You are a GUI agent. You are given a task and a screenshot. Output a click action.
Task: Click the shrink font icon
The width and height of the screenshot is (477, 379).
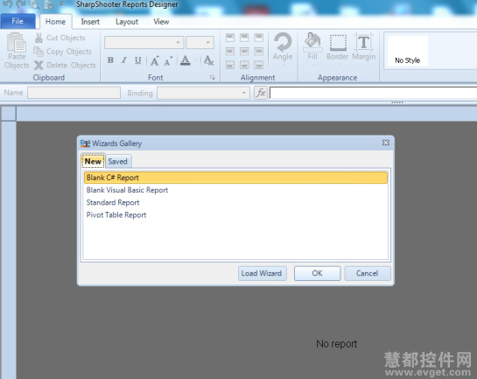(x=168, y=61)
